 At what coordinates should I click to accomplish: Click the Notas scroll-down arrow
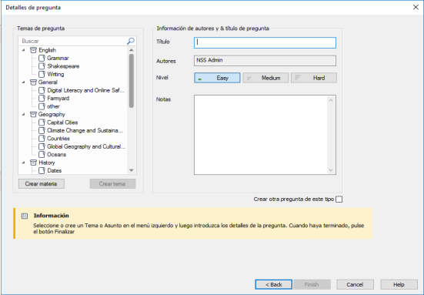(331, 170)
